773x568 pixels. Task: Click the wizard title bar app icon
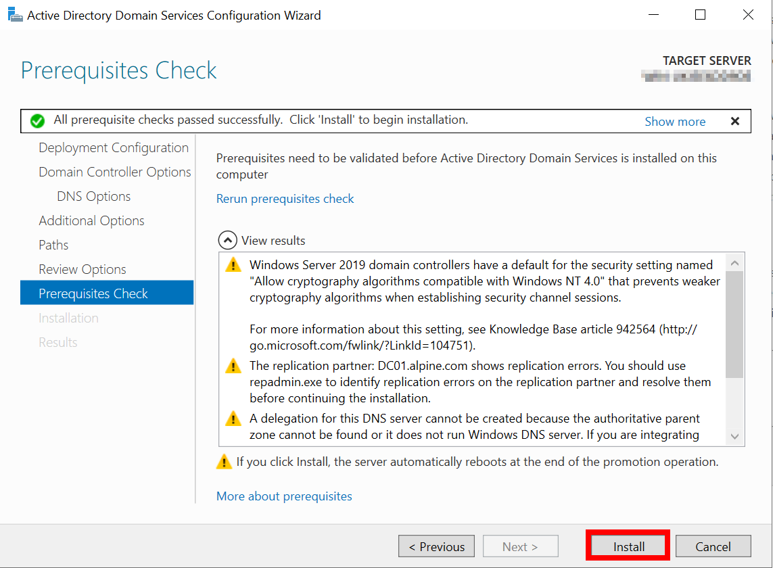[x=16, y=15]
